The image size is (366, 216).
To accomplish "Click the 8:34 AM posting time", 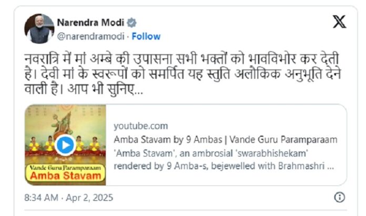I will pyautogui.click(x=42, y=198).
